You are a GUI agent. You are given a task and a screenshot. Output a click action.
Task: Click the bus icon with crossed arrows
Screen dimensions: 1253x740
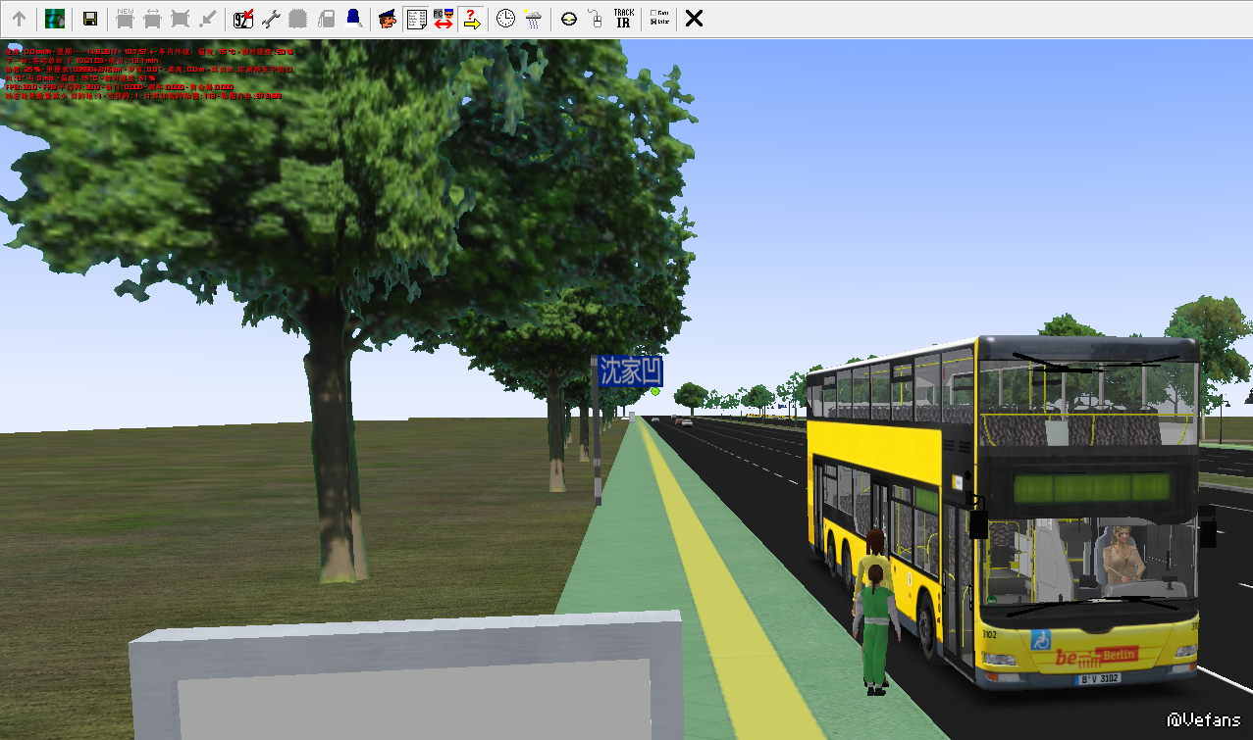coord(180,19)
